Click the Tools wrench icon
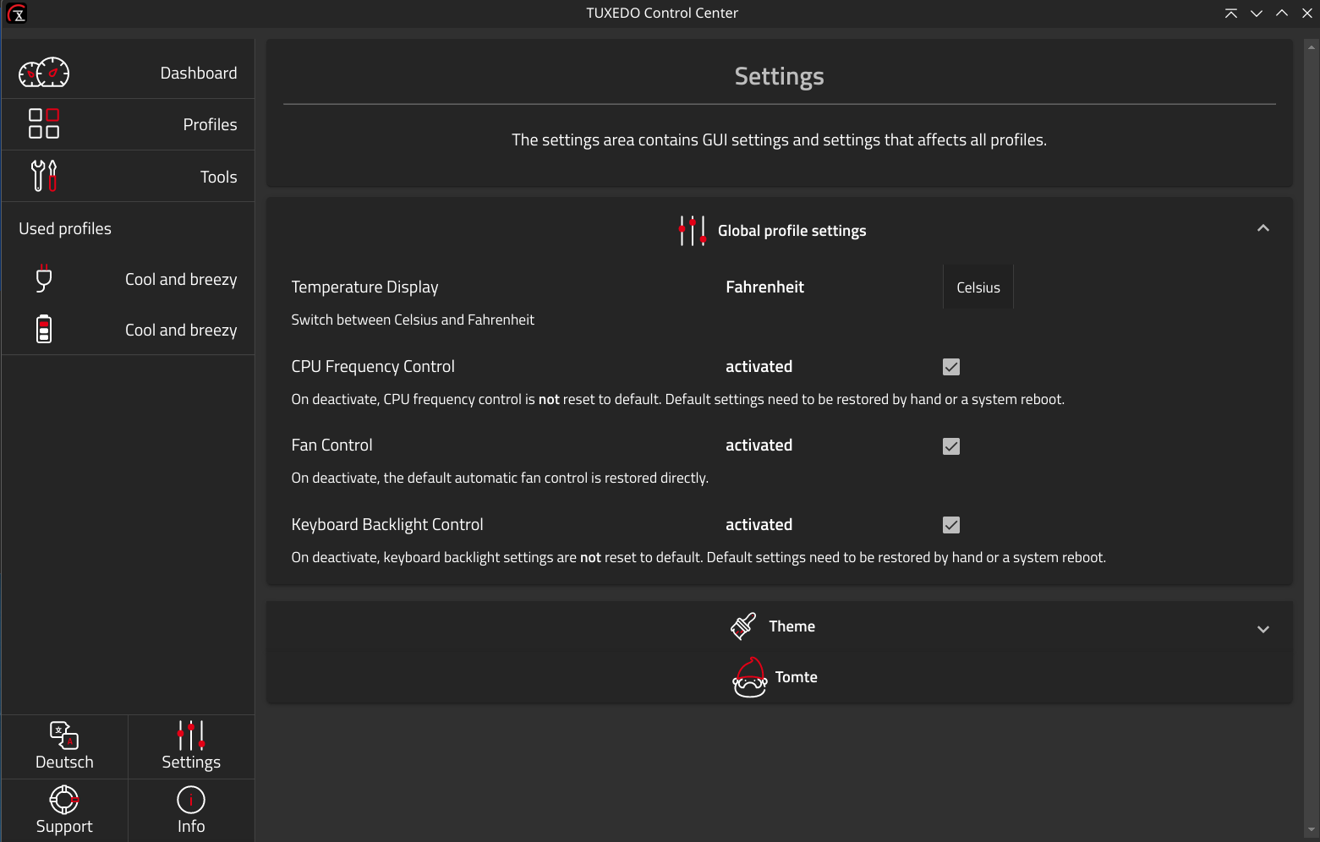Image resolution: width=1320 pixels, height=842 pixels. (x=44, y=176)
